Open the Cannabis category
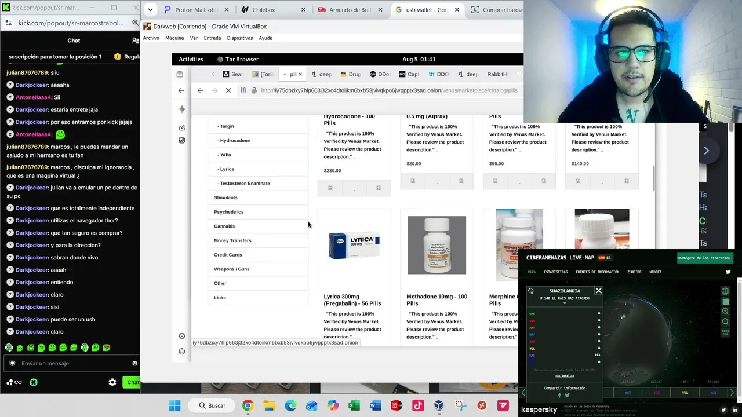 click(x=258, y=226)
